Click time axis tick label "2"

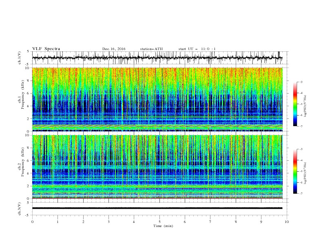[x=83, y=222]
